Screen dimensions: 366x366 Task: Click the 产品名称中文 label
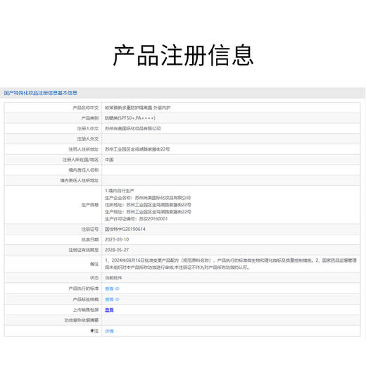86,108
